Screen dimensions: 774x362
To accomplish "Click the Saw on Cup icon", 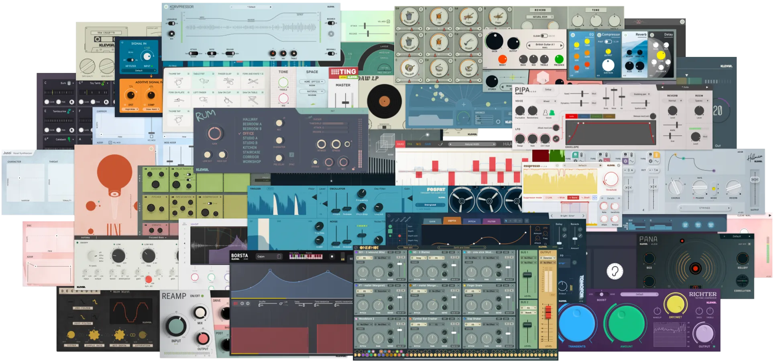I will (x=228, y=100).
